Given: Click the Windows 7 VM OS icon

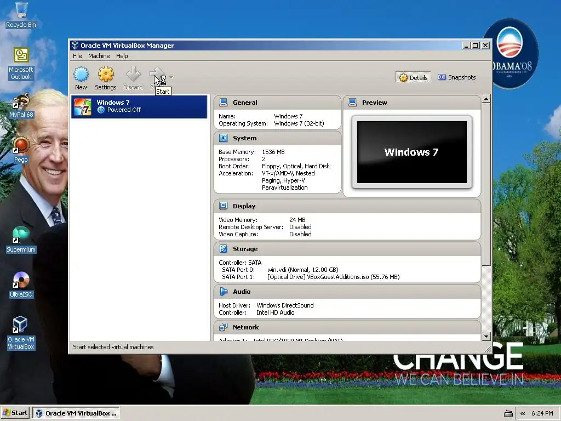Looking at the screenshot, I should click(83, 107).
